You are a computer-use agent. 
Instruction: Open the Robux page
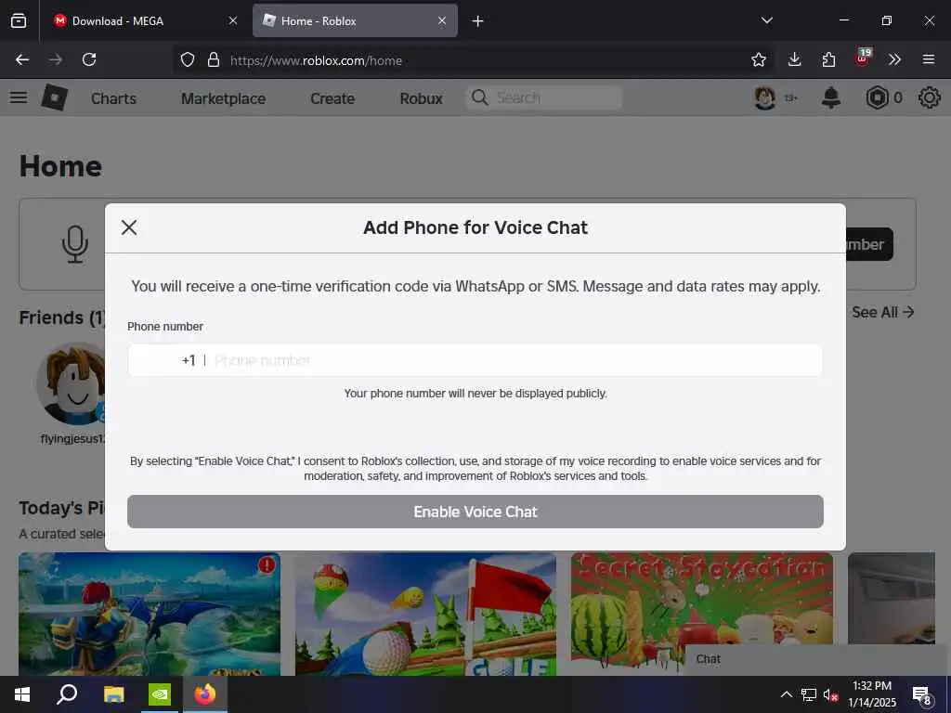click(421, 98)
